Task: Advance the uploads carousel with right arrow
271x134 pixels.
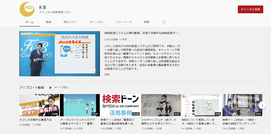Action: click(x=262, y=105)
